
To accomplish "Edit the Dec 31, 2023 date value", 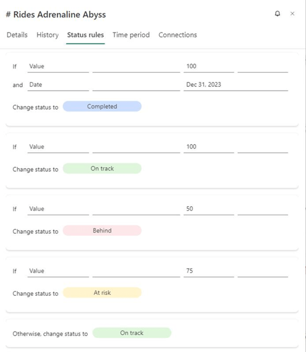I will tap(236, 85).
